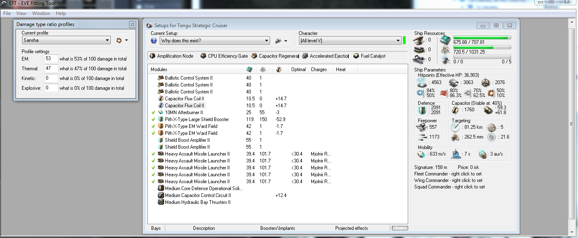This screenshot has width=578, height=238.
Task: Open the Current profile Sansha dropdown
Action: point(66,40)
